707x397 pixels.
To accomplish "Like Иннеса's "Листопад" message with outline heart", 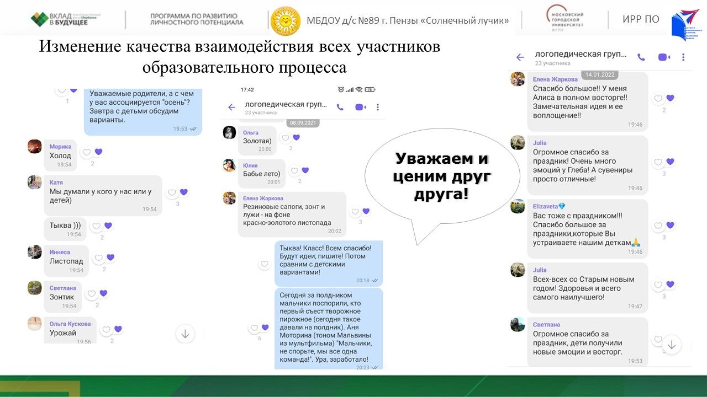I will coord(98,257).
